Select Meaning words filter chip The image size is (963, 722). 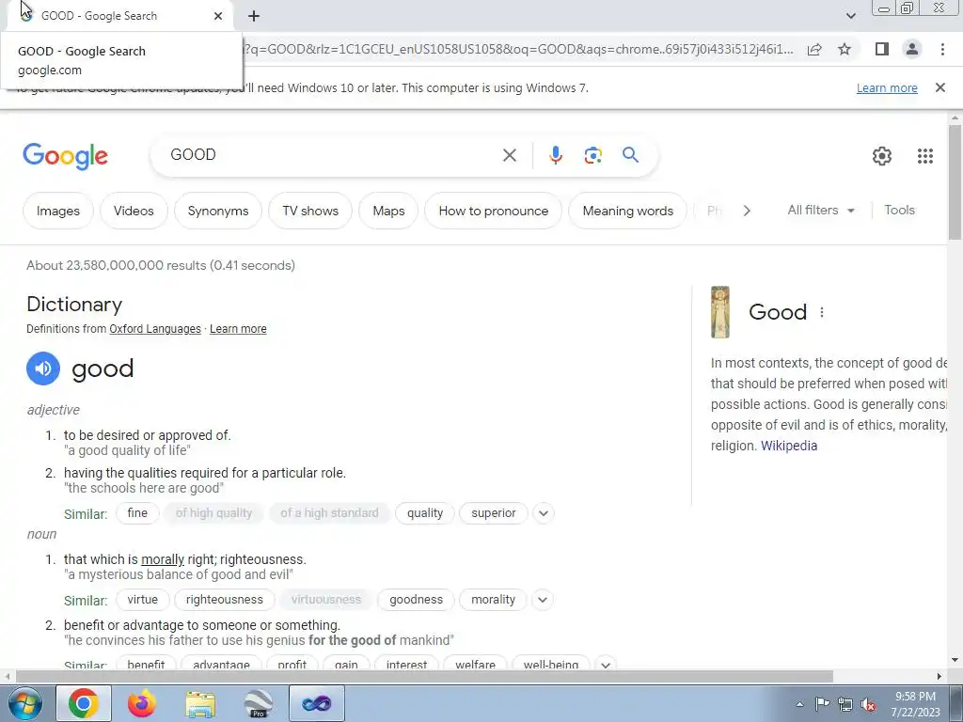627,211
